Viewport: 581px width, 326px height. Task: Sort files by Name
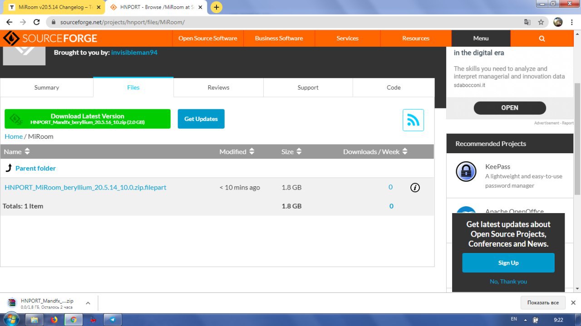17,151
